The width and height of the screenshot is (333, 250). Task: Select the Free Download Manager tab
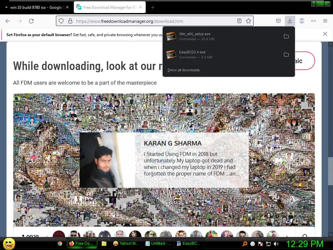point(110,7)
